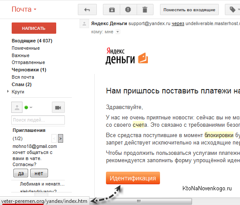Delete the message with the trash icon
This screenshot has height=205, width=240.
(x=145, y=10)
